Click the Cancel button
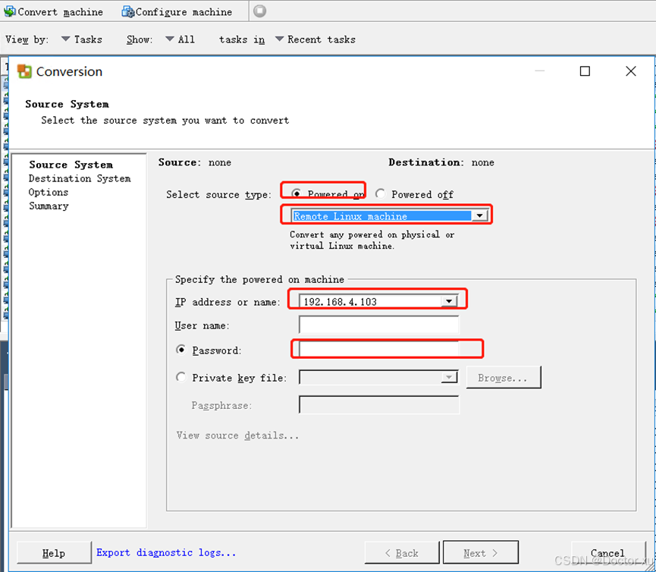 608,553
